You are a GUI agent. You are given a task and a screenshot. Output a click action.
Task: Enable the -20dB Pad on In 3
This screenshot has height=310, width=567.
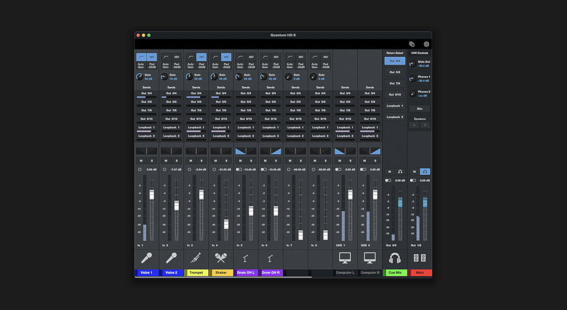tap(201, 66)
